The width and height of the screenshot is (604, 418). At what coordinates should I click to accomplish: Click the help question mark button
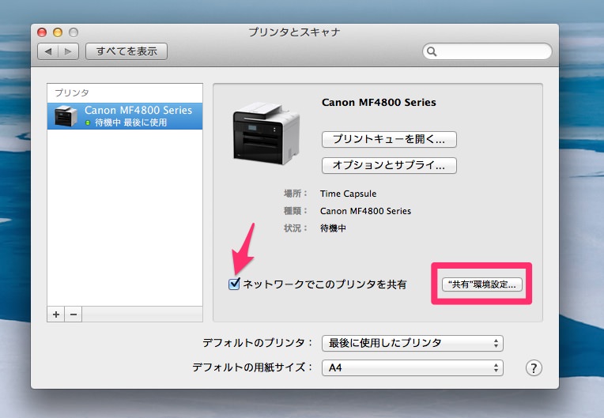534,368
